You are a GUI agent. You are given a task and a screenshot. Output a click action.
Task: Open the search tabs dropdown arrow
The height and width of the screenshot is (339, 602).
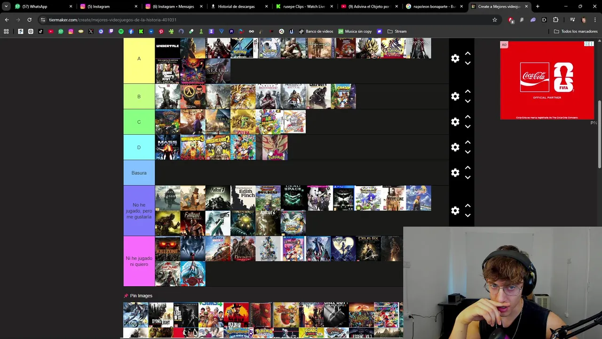click(6, 7)
